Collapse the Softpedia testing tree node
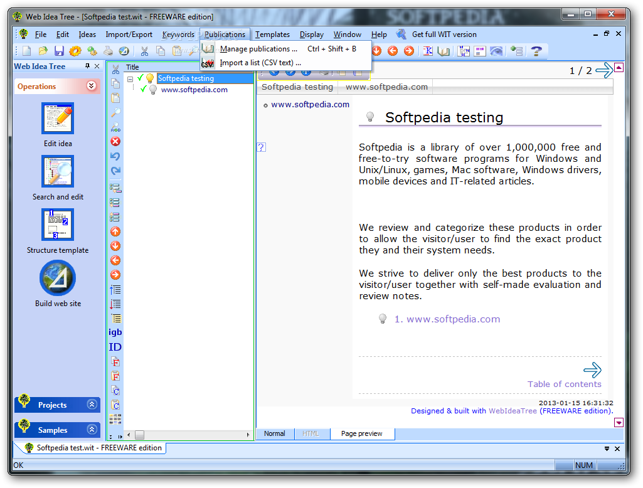 point(130,79)
